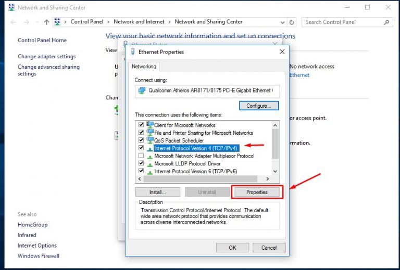Click the address bar network icon
Screen dimensions: 400x270
tap(57, 22)
